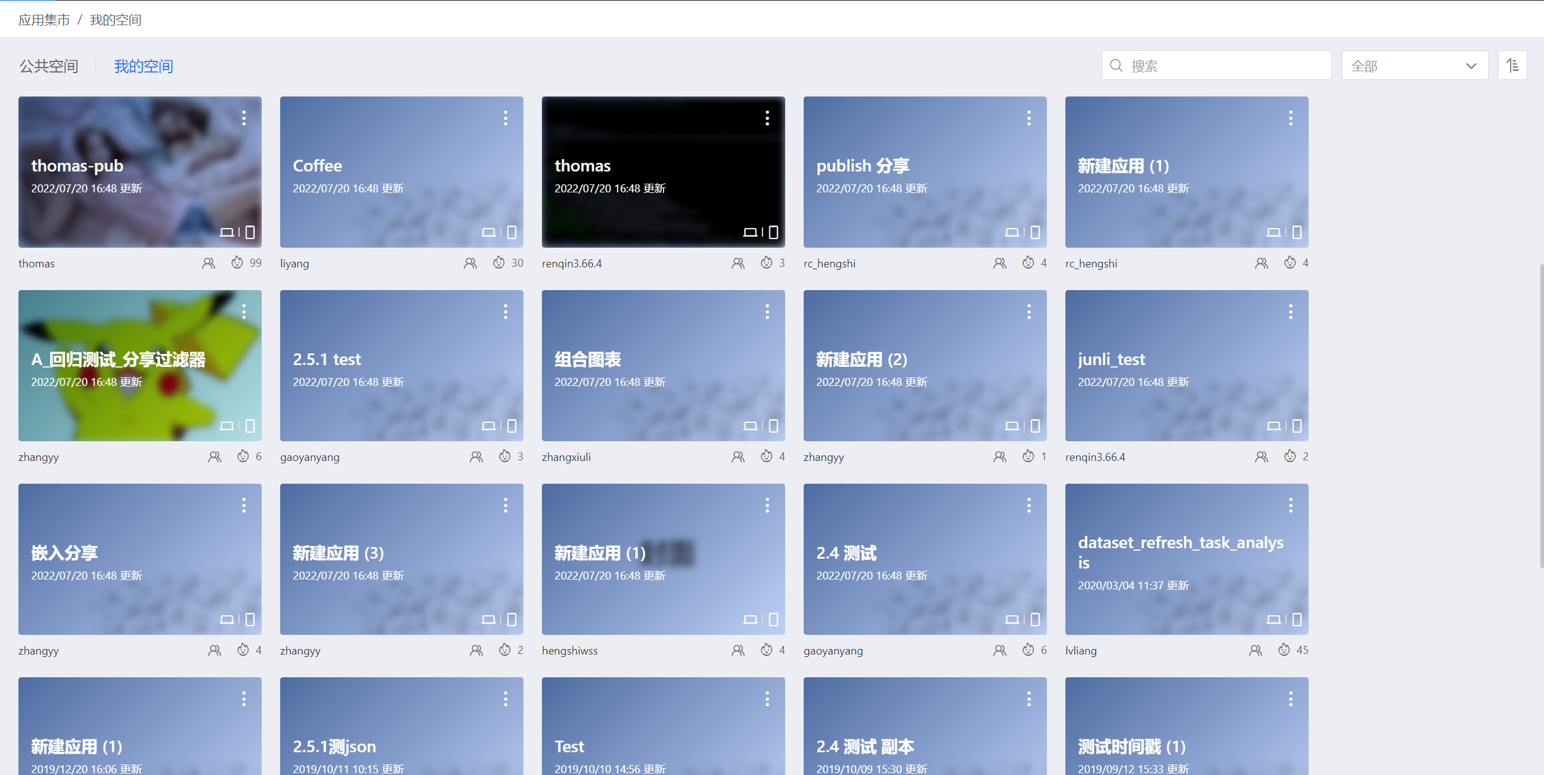Click users icon under dataset_refresh_task_analysis card
Image resolution: width=1544 pixels, height=775 pixels.
[x=1255, y=650]
